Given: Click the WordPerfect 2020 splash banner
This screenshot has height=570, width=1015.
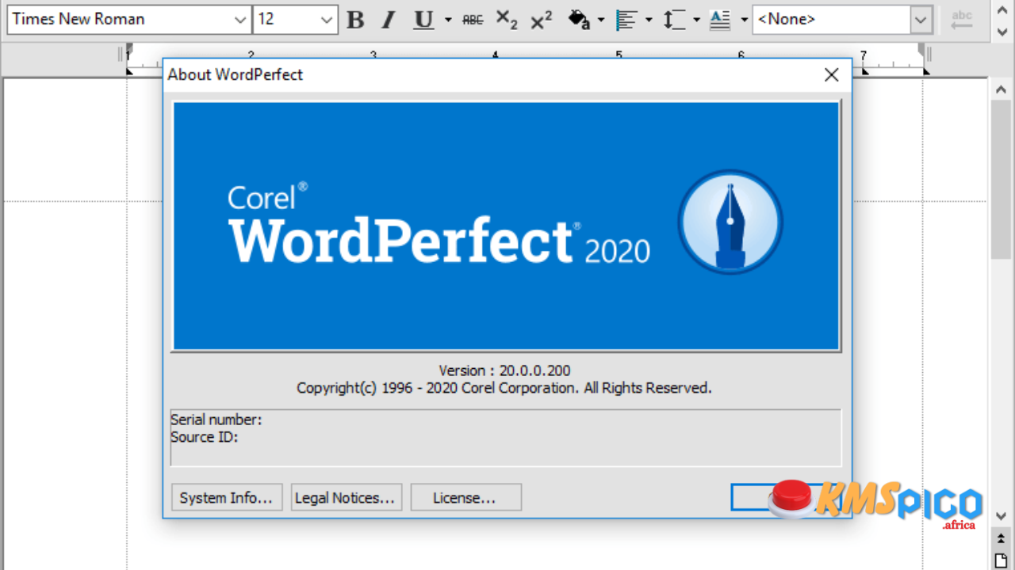Looking at the screenshot, I should pyautogui.click(x=506, y=226).
